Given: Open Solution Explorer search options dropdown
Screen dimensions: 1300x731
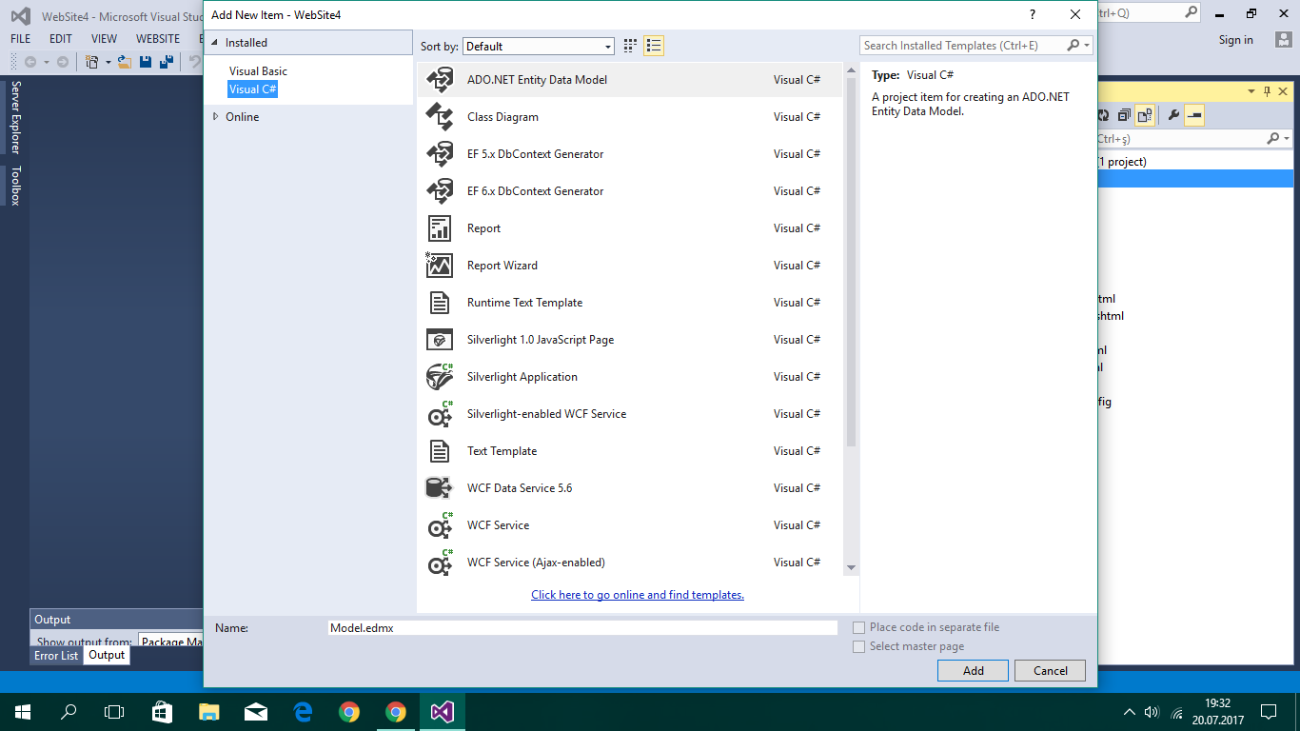Looking at the screenshot, I should click(x=1287, y=139).
